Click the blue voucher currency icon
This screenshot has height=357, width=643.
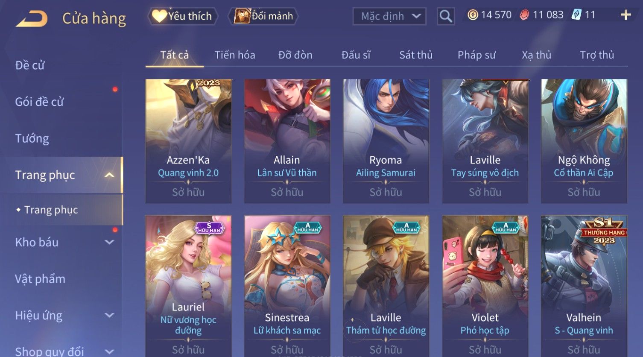(x=576, y=15)
